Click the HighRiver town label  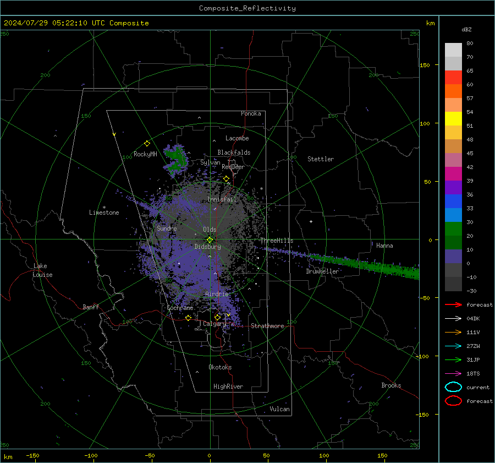click(x=228, y=386)
